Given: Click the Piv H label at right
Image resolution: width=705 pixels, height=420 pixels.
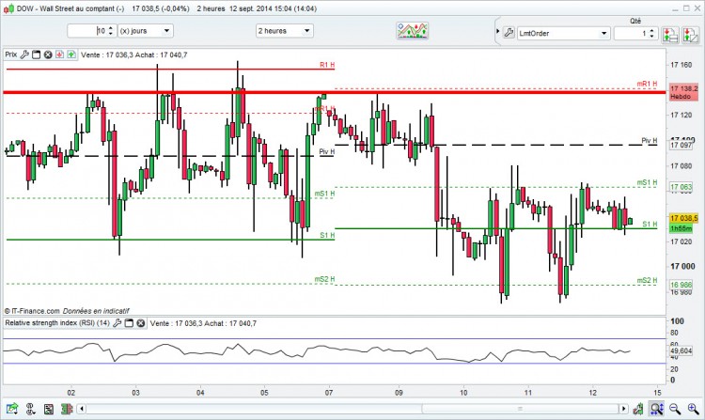Looking at the screenshot, I should (650, 141).
